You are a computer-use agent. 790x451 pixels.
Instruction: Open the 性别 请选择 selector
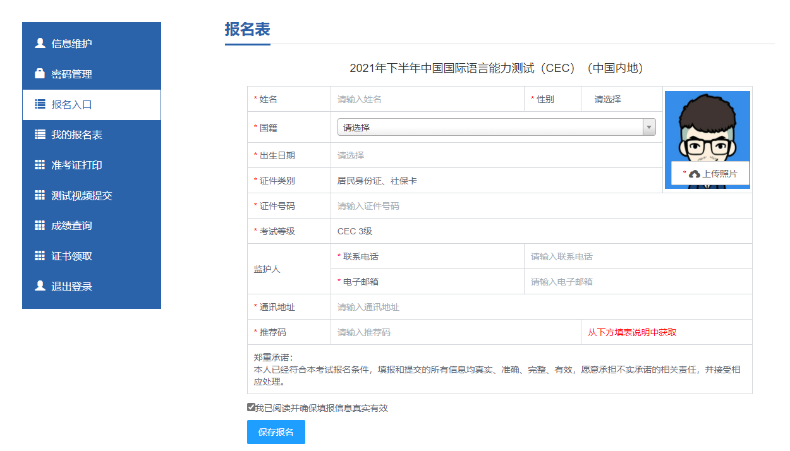(x=622, y=99)
